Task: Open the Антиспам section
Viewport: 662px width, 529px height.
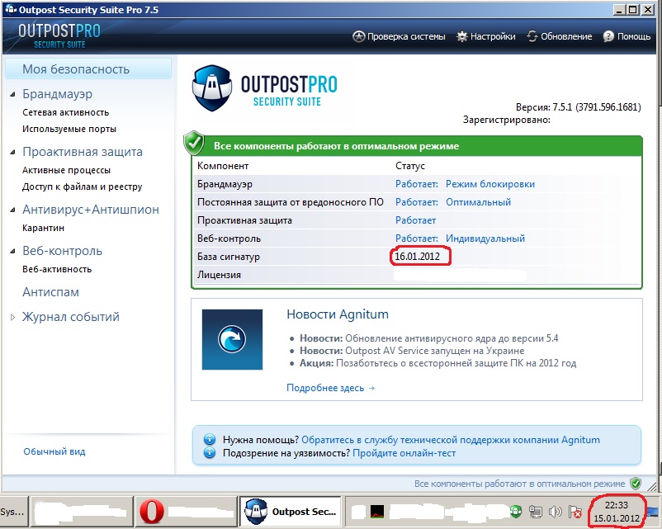Action: click(x=50, y=292)
